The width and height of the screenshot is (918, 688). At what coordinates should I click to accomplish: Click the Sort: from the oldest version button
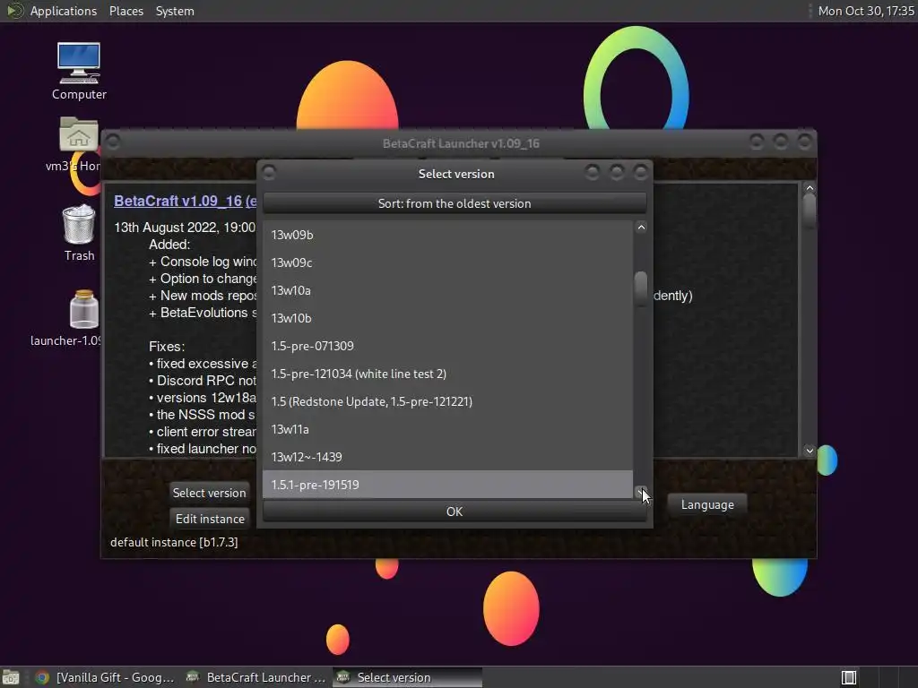[455, 203]
